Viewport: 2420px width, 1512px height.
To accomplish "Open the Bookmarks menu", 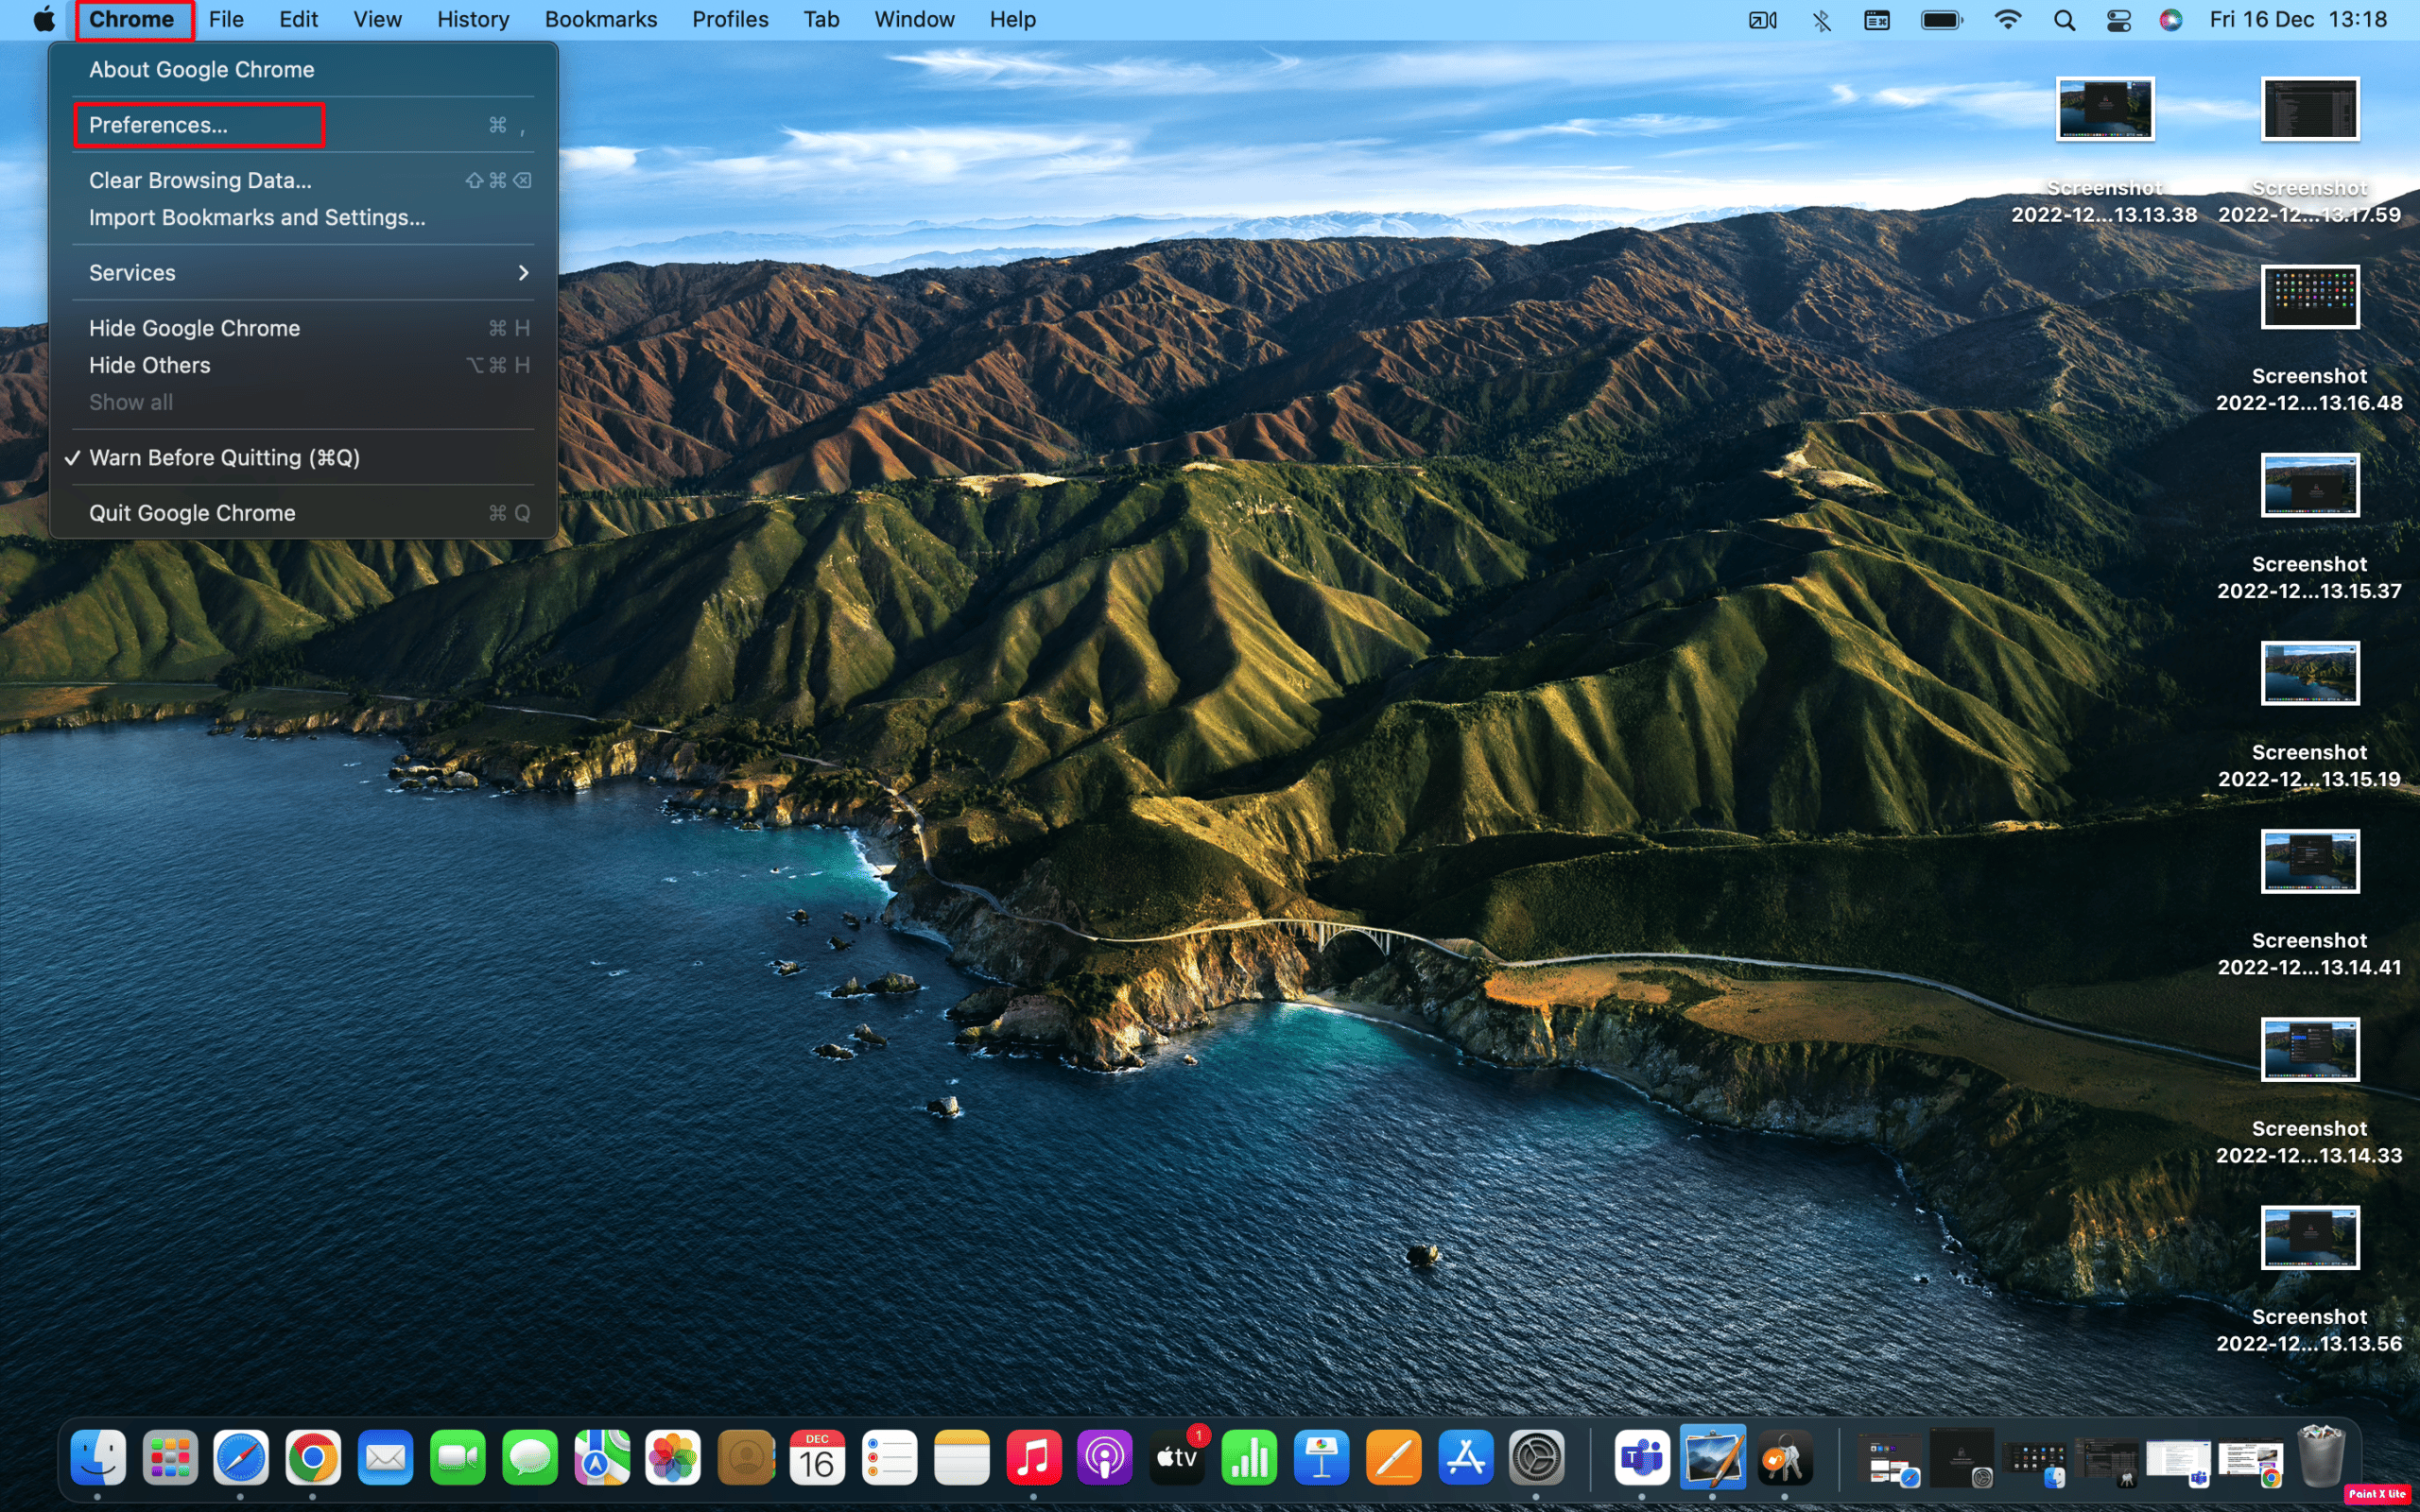I will point(600,20).
